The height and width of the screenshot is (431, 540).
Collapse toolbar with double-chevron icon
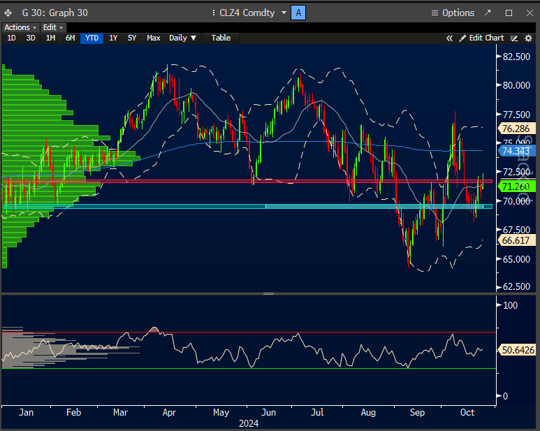450,38
